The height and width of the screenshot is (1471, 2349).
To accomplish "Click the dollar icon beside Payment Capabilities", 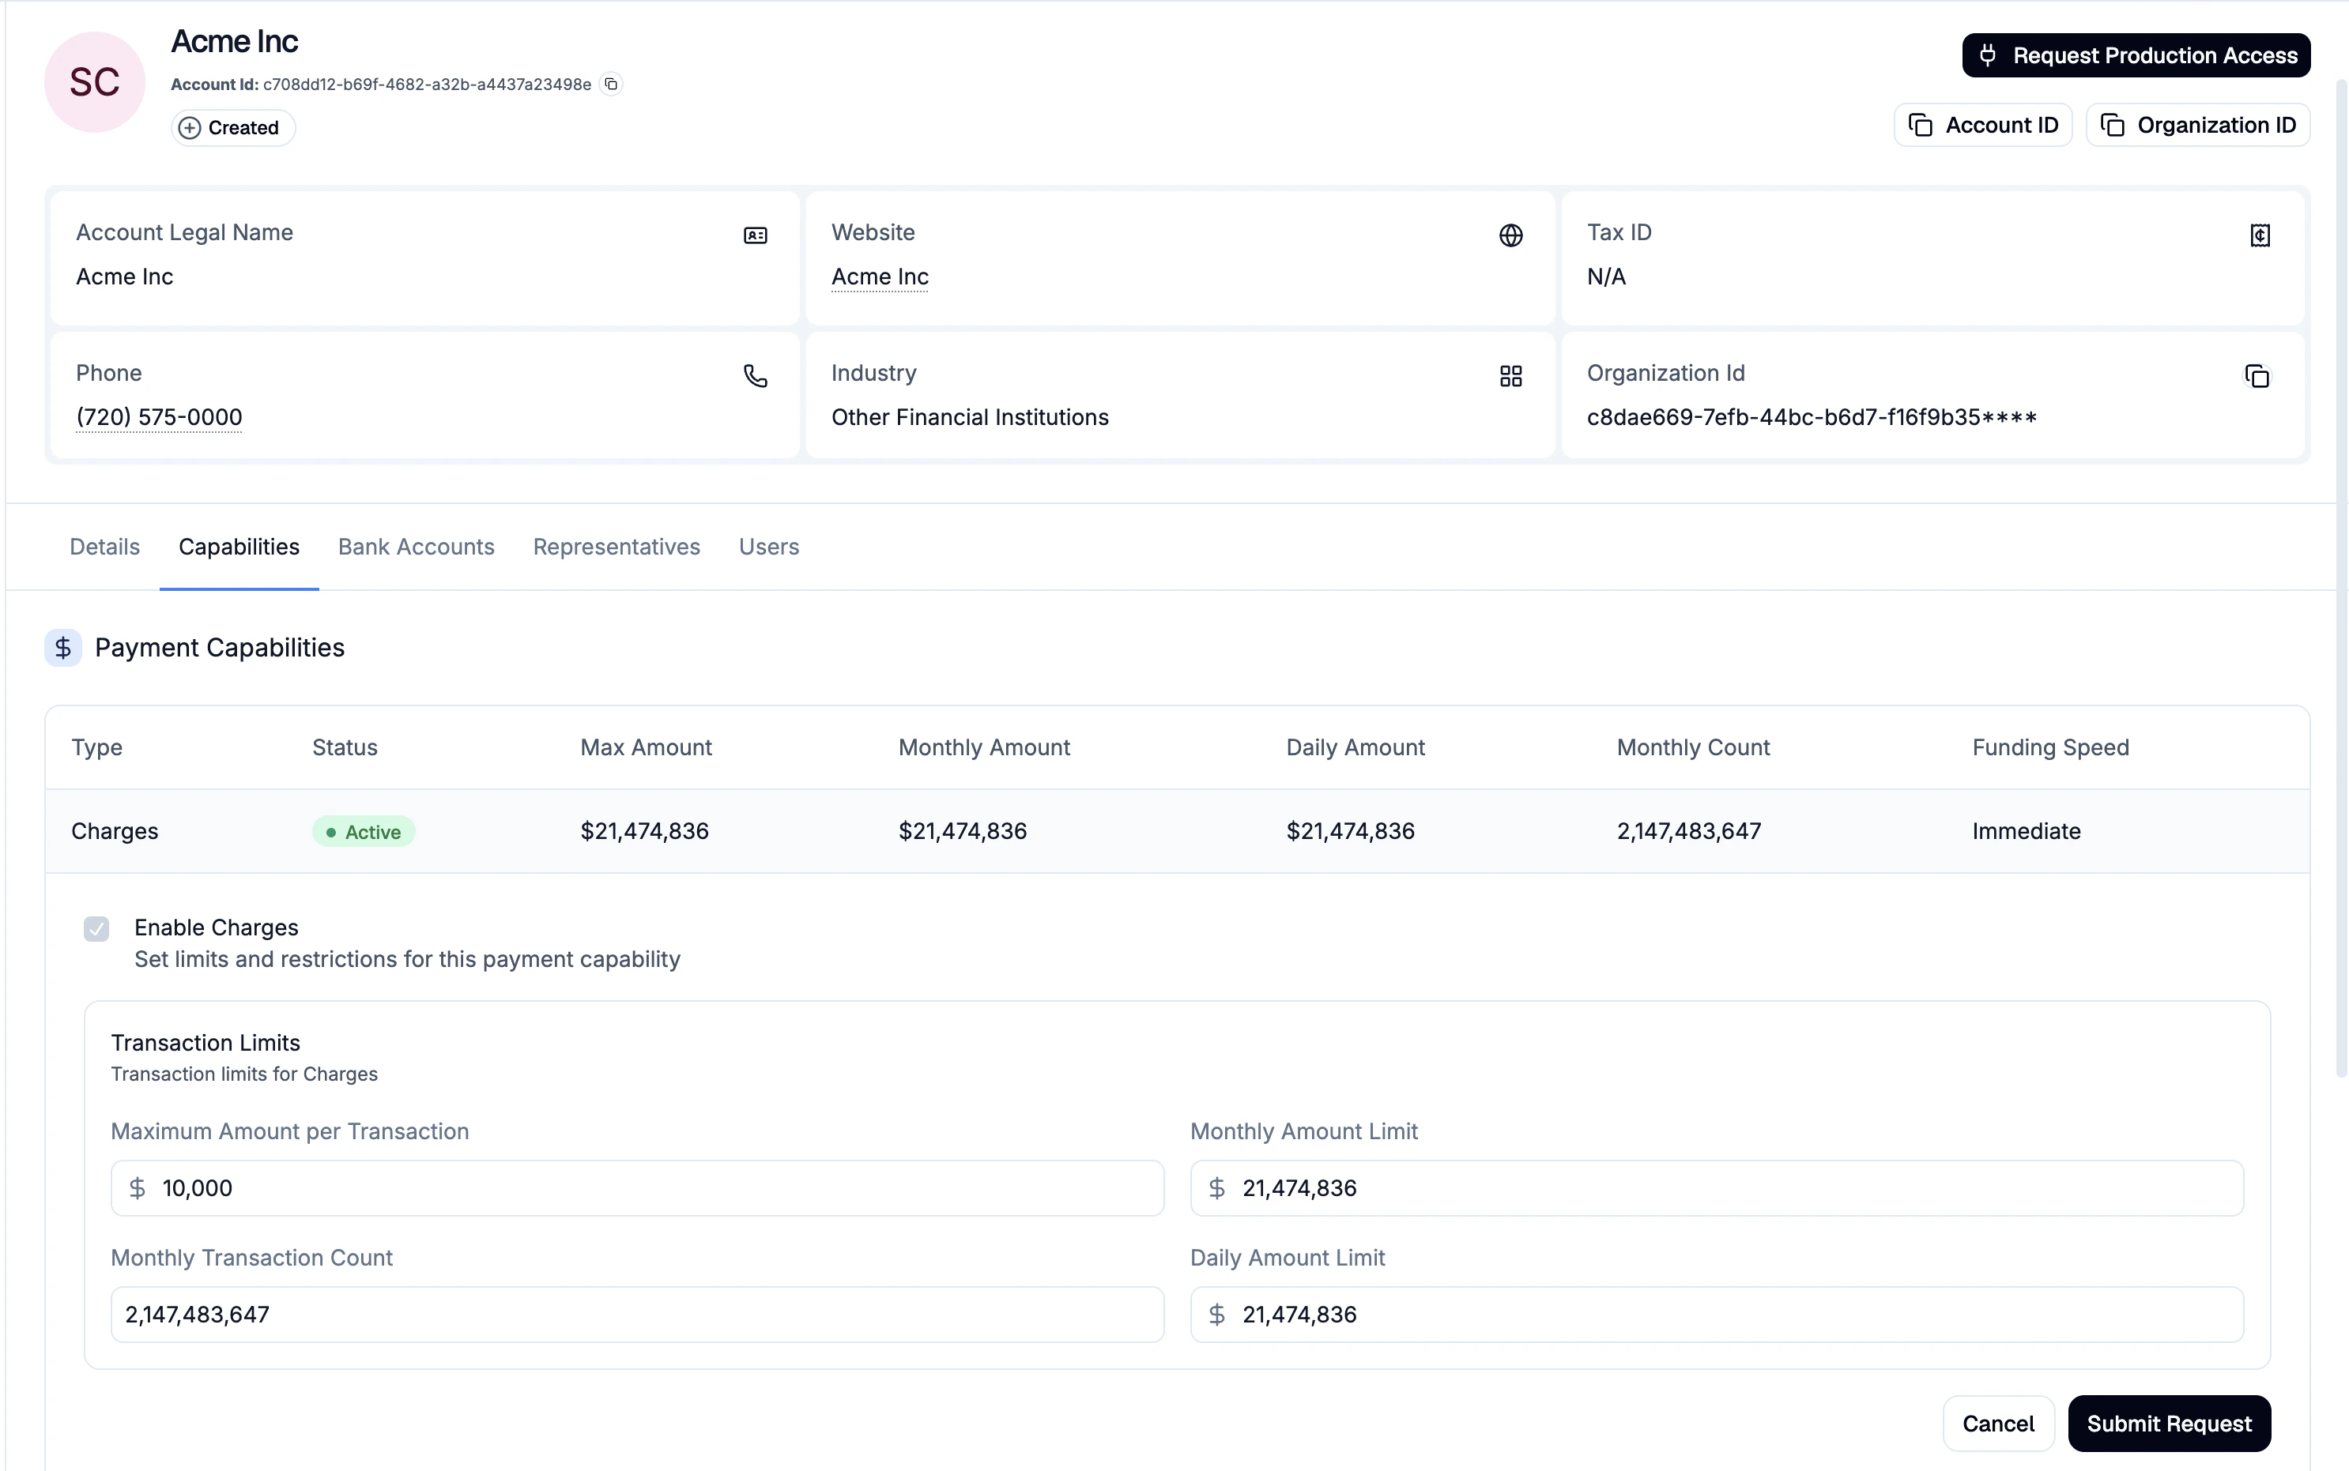I will tap(62, 648).
